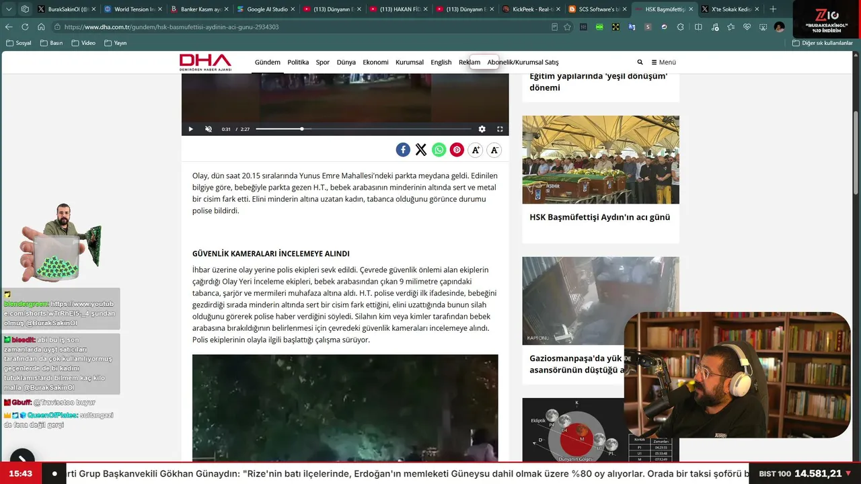Open the funeral photo news thumbnail
The image size is (861, 484).
[601, 159]
